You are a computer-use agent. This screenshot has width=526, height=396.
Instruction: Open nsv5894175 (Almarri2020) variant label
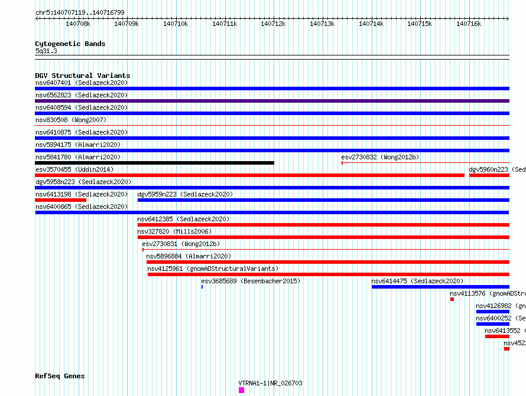point(78,145)
